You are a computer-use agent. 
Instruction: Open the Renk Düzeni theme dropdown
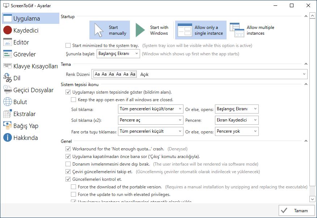pos(199,74)
